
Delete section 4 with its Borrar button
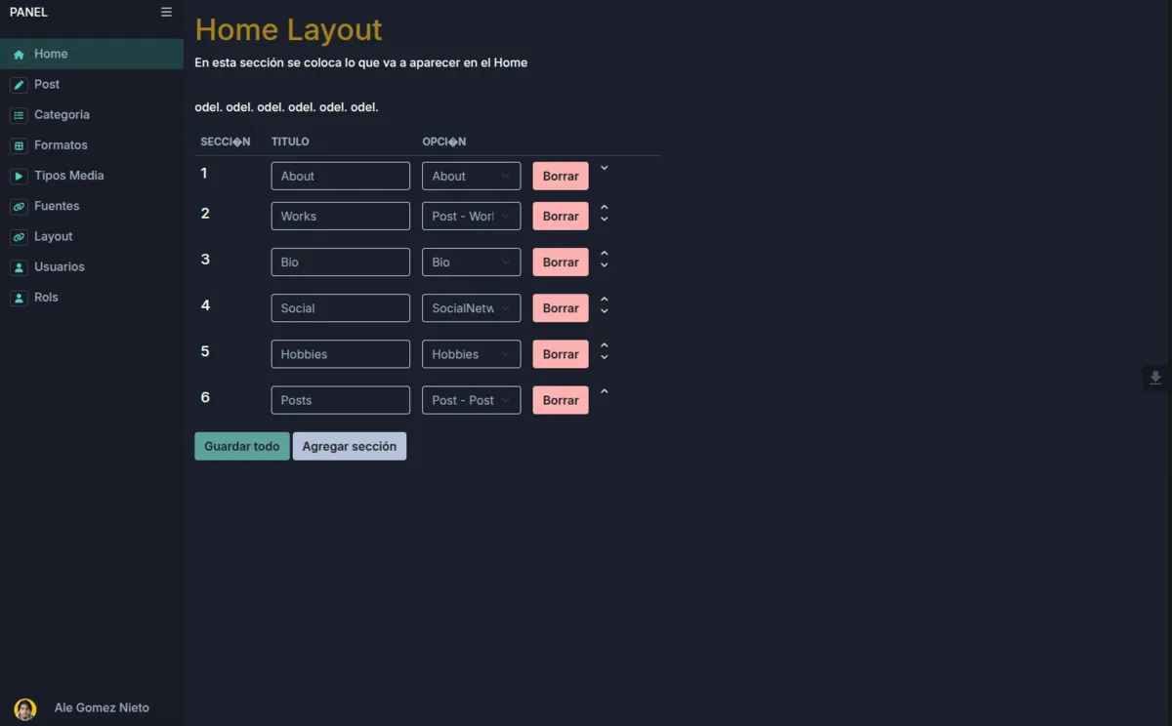pos(560,308)
